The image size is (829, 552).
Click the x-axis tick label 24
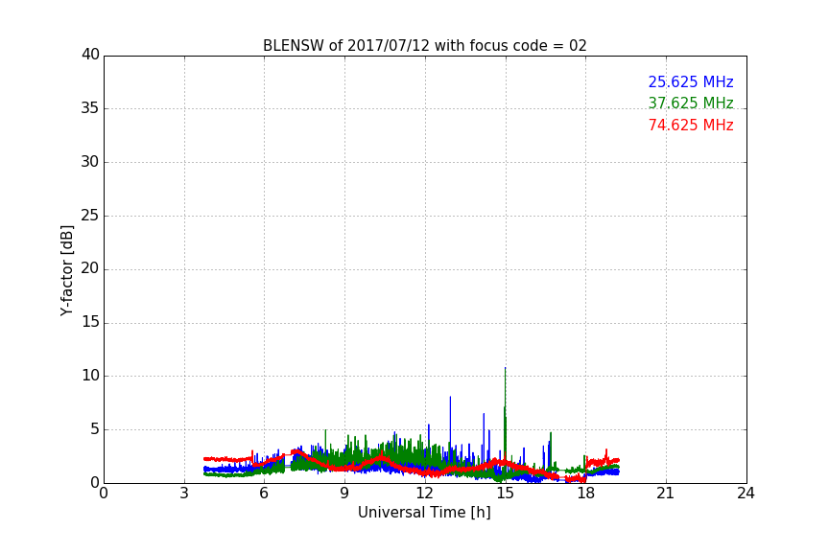point(746,494)
